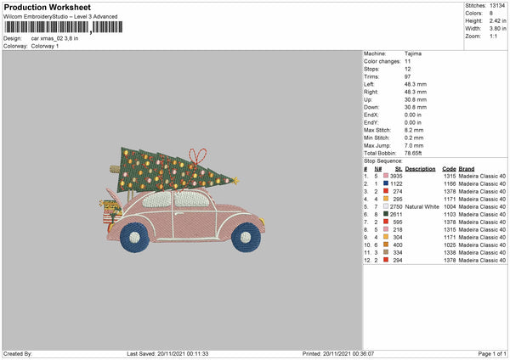Click the 'Colorway 1' value
Screen dimensions: 510x360
pyautogui.click(x=45, y=46)
